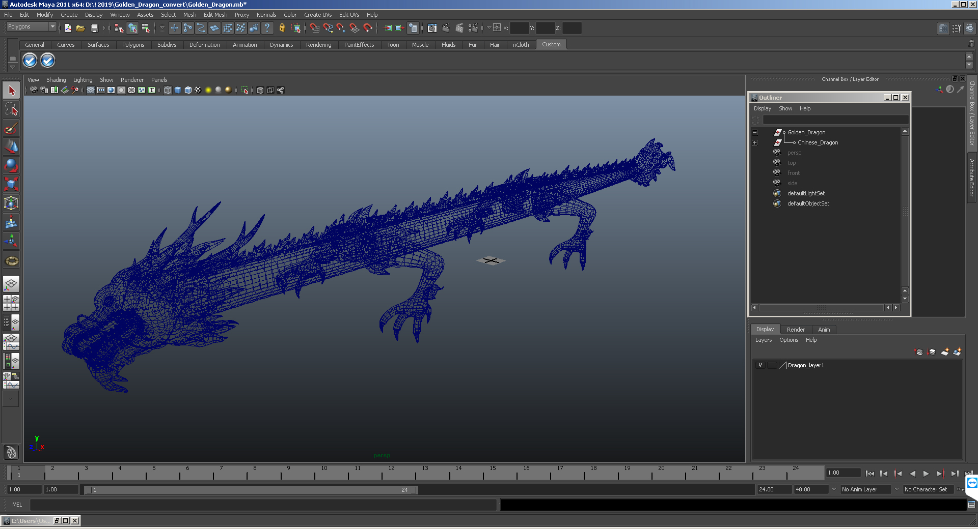Toggle the display type box of Dragon_layer1

(772, 365)
